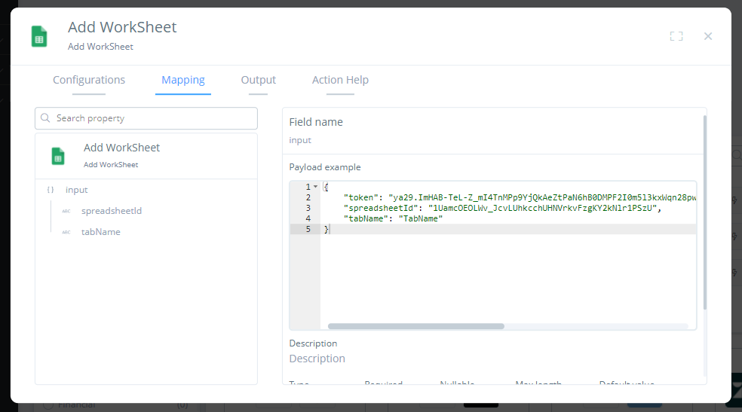Close the Add WorkSheet dialog
Image resolution: width=742 pixels, height=412 pixels.
click(x=708, y=36)
